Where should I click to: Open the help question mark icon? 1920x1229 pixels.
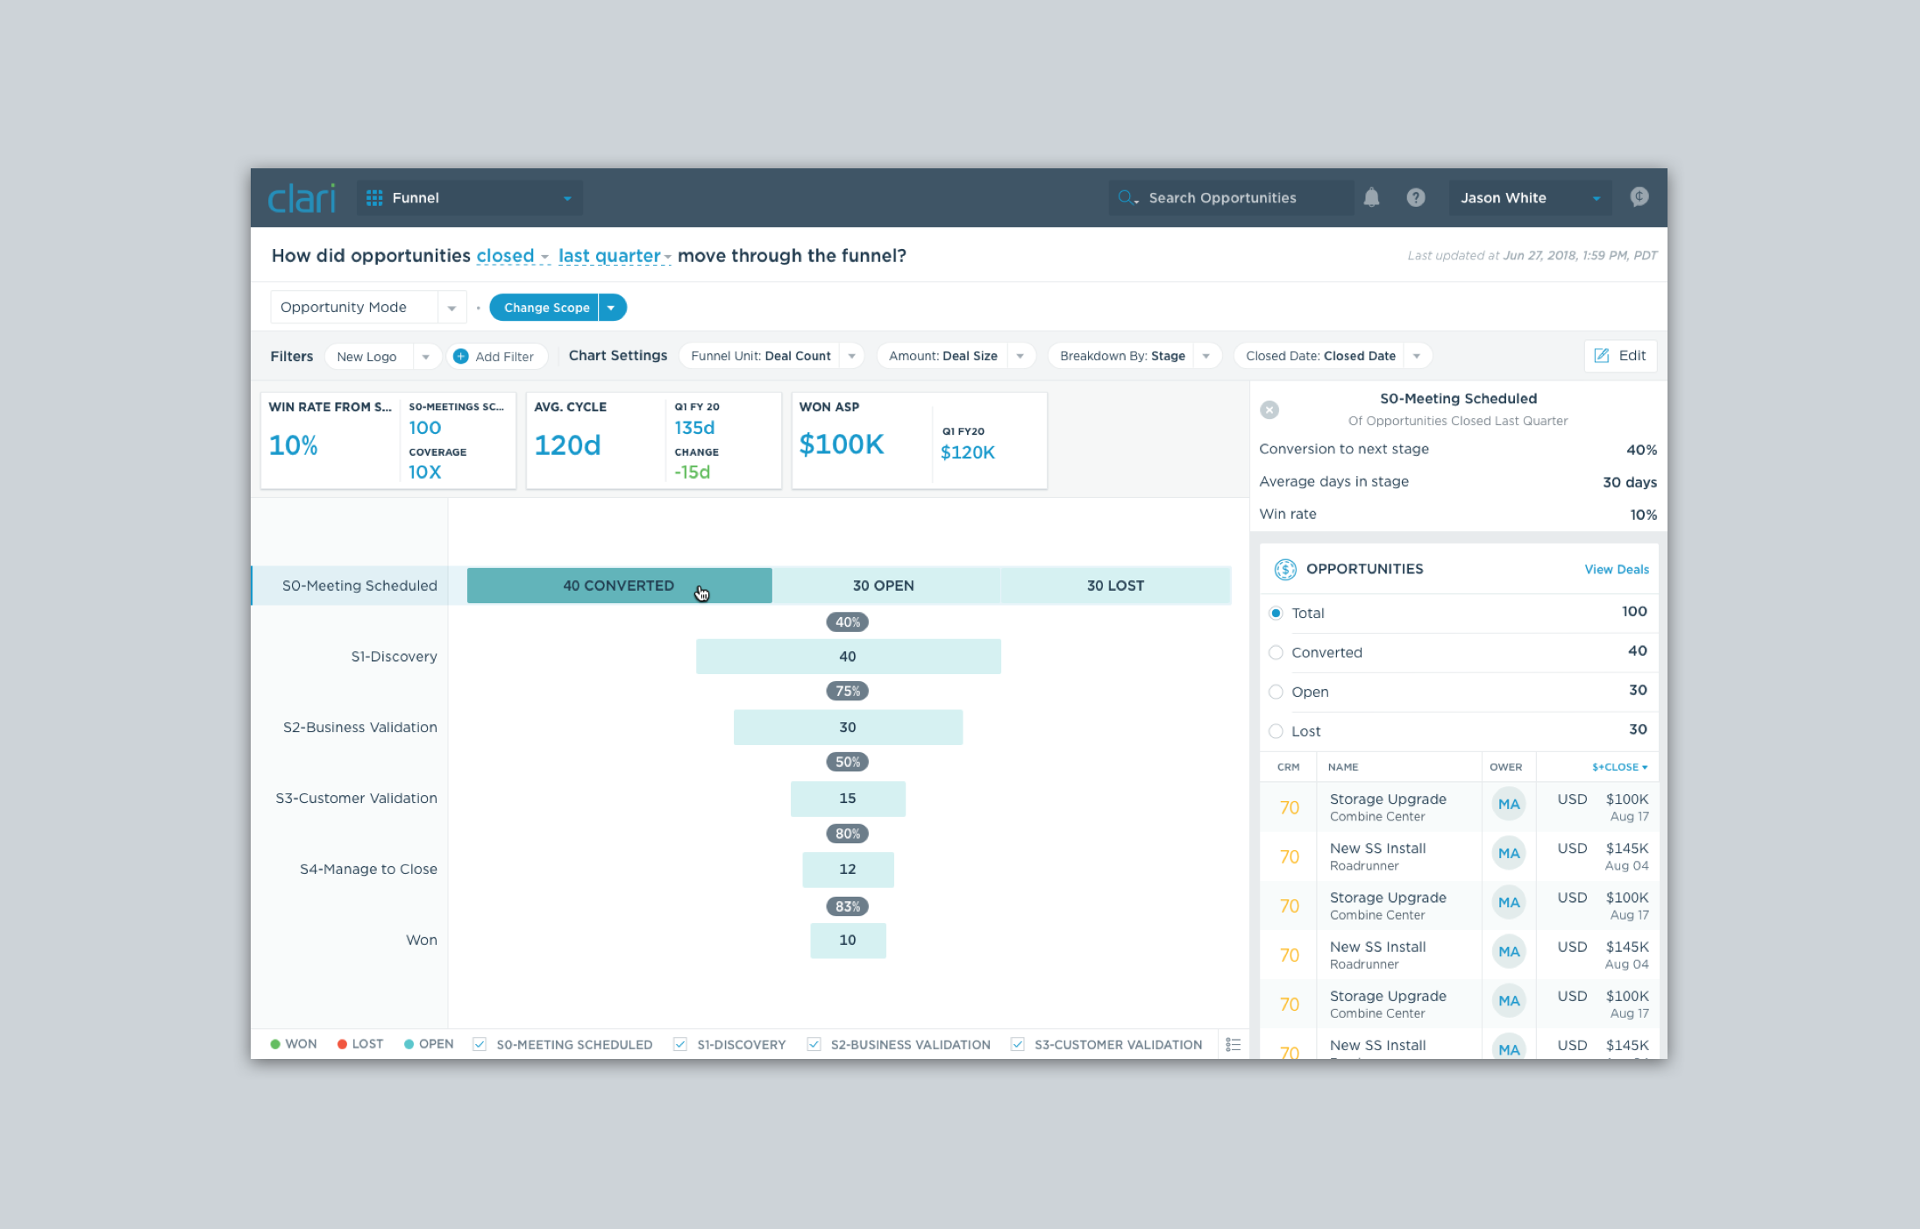(x=1415, y=198)
